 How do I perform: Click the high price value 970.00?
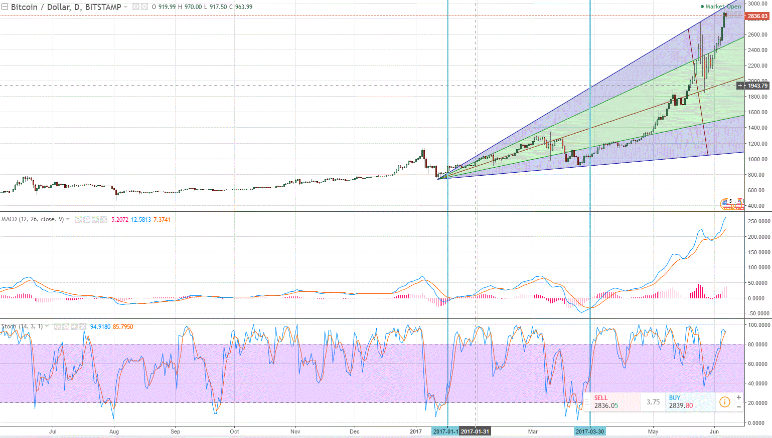193,7
